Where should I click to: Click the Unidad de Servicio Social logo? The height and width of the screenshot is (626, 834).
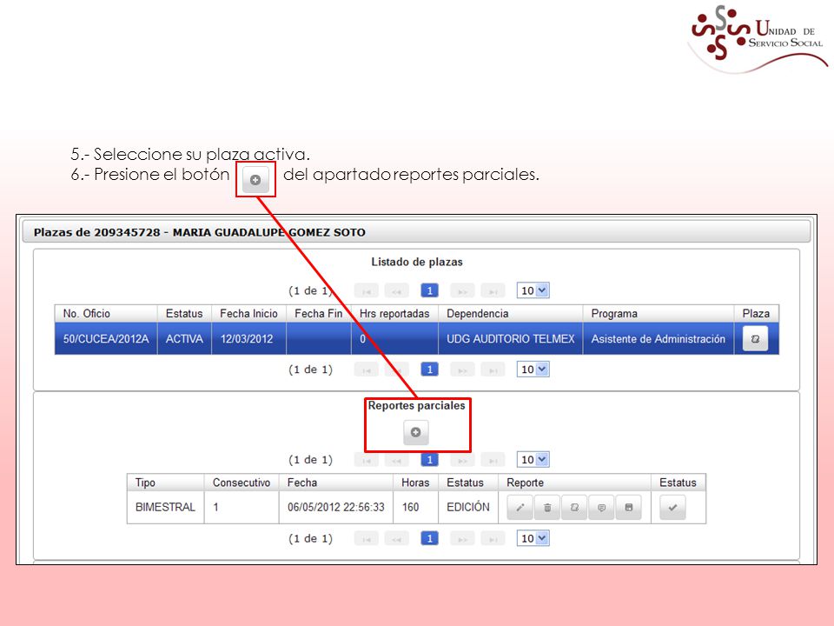[758, 38]
